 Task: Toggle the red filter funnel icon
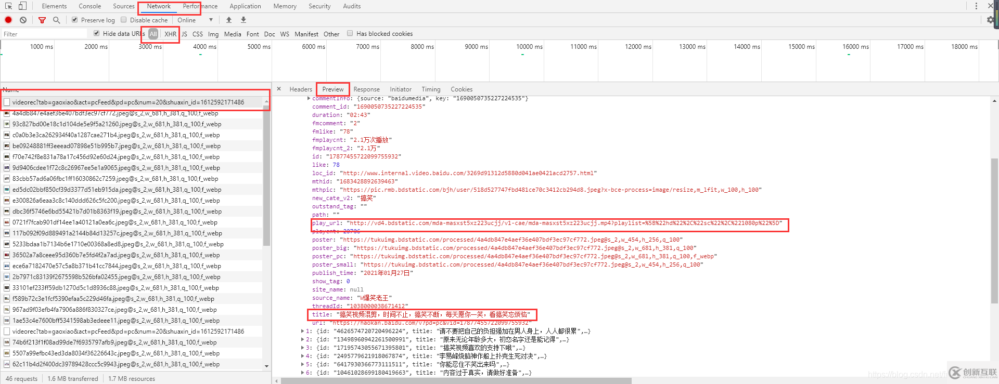42,20
